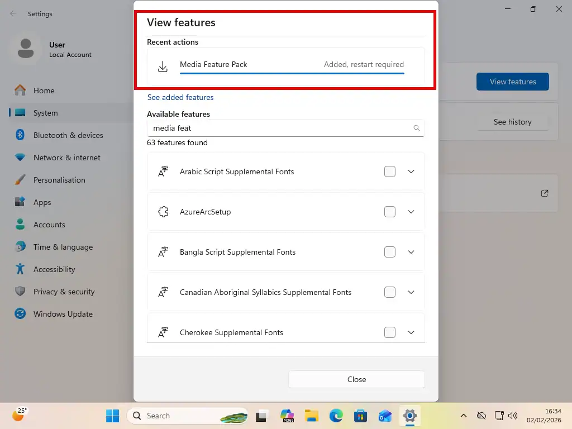The width and height of the screenshot is (572, 429).
Task: Click the Windows Start button
Action: point(113,416)
